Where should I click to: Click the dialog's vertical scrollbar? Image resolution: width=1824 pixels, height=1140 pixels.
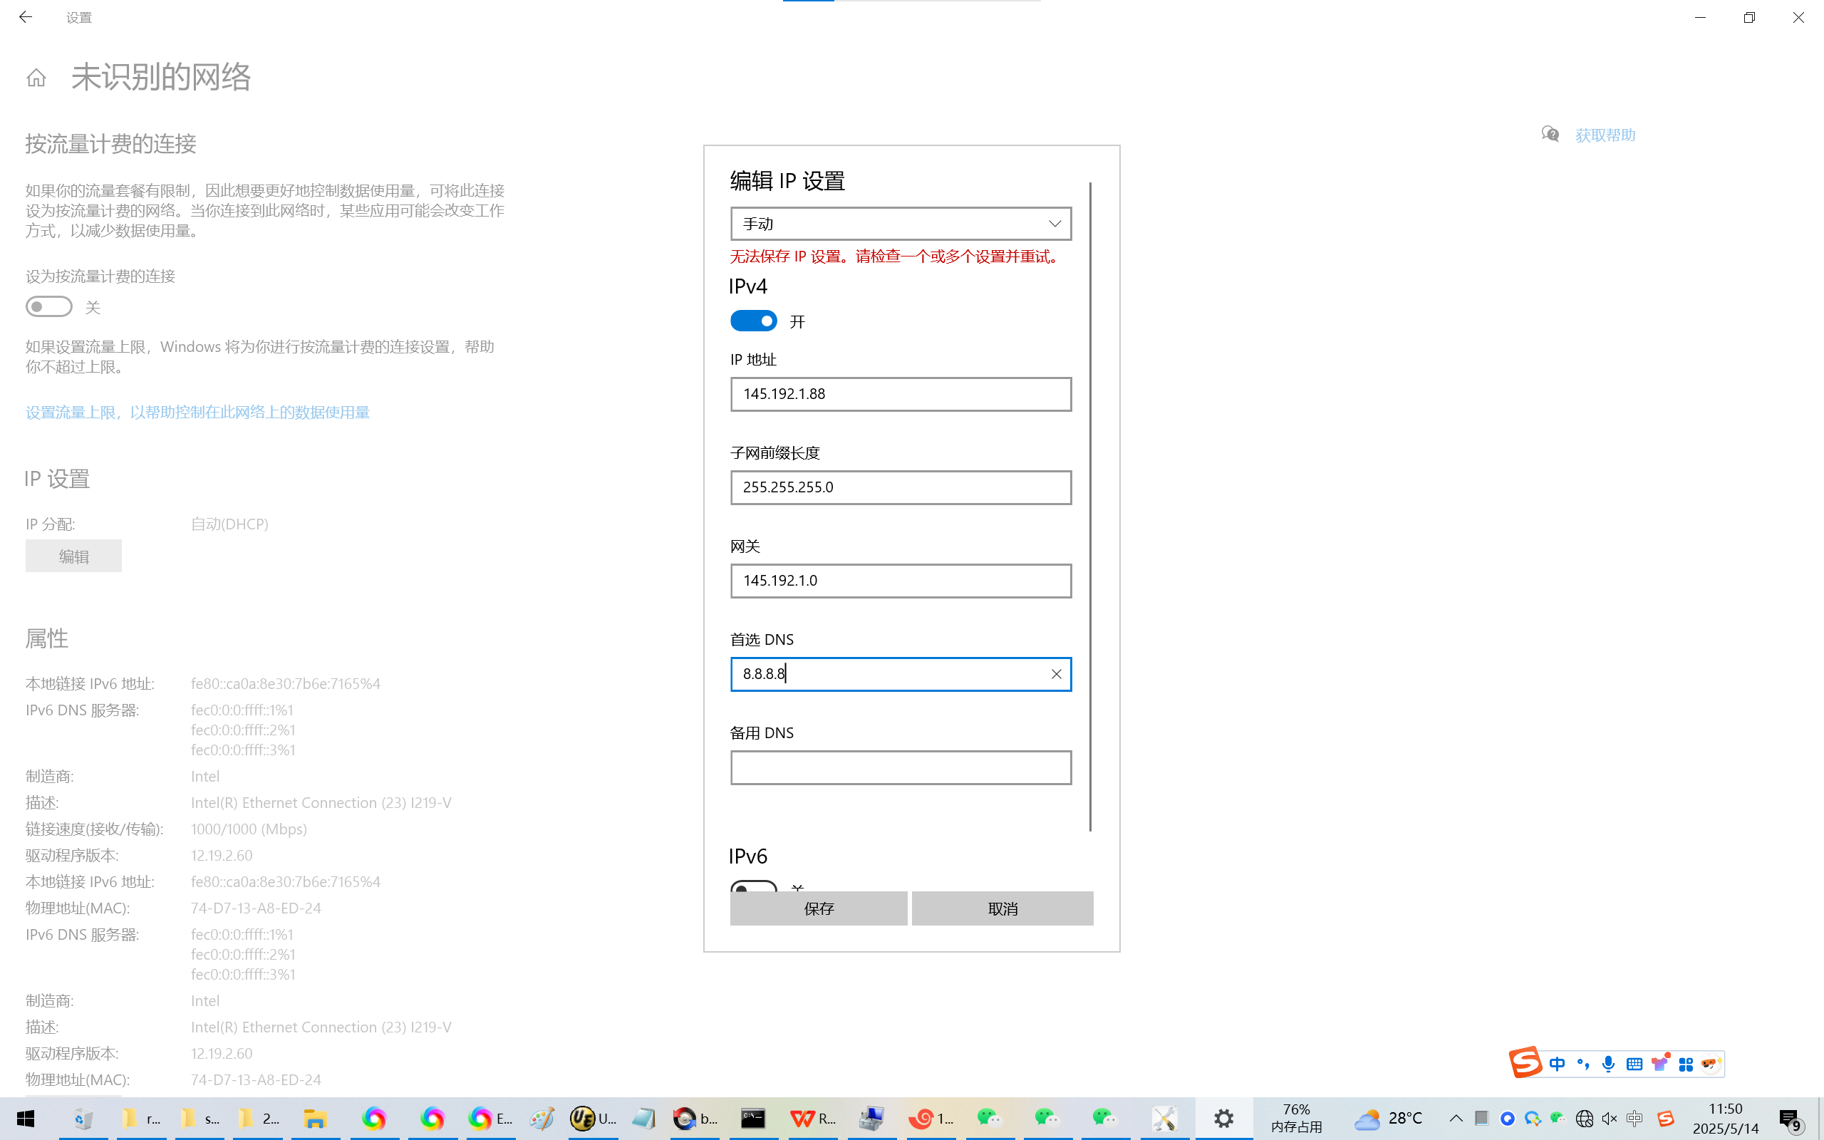(x=1090, y=505)
